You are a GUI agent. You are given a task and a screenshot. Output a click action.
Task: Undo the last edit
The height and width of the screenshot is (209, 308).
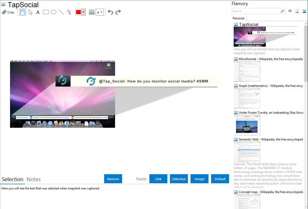110,12
